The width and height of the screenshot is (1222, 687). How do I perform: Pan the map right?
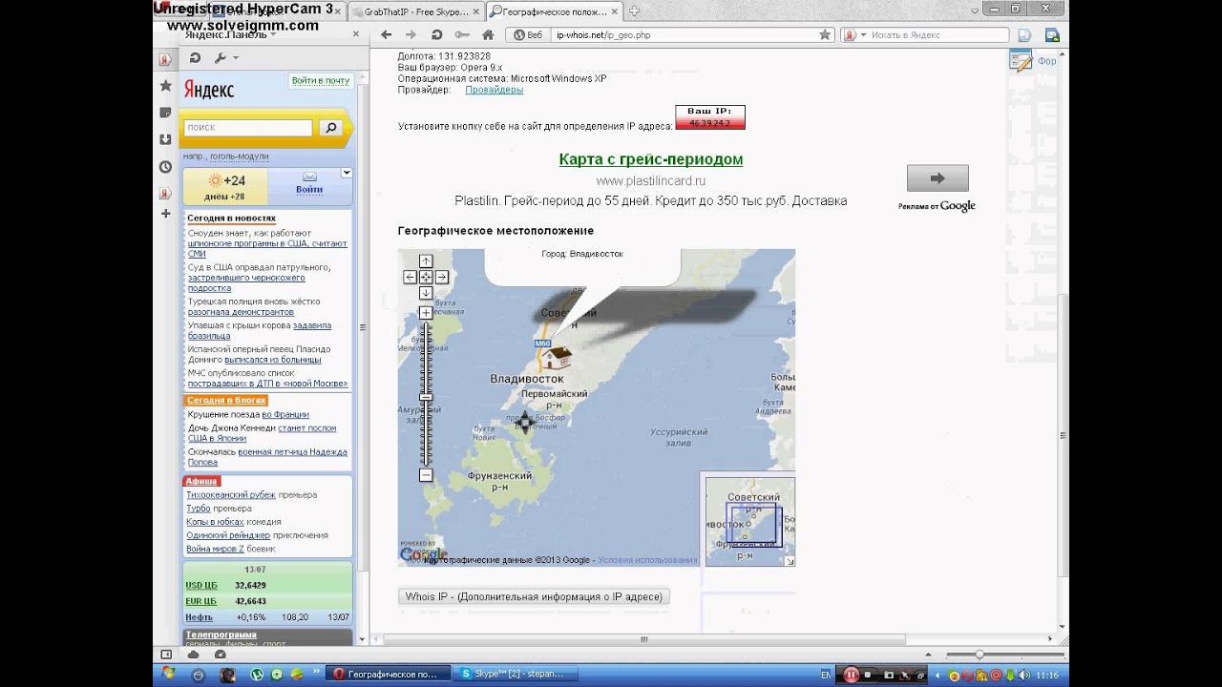(442, 277)
